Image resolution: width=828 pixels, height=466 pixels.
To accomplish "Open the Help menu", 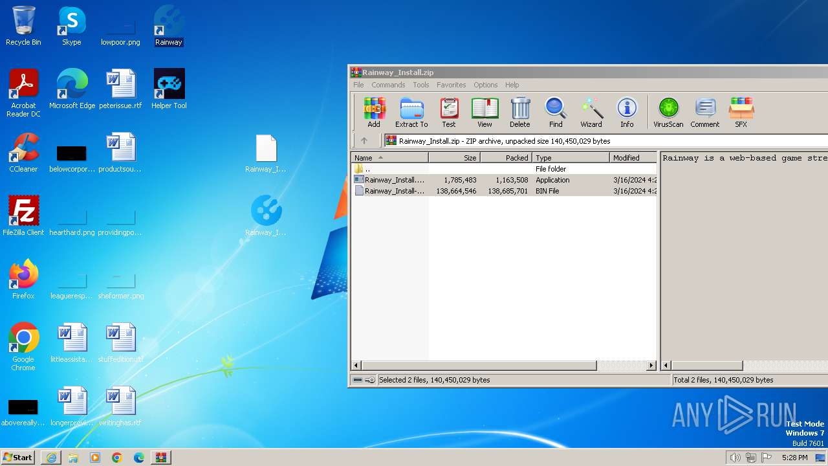I will (512, 85).
